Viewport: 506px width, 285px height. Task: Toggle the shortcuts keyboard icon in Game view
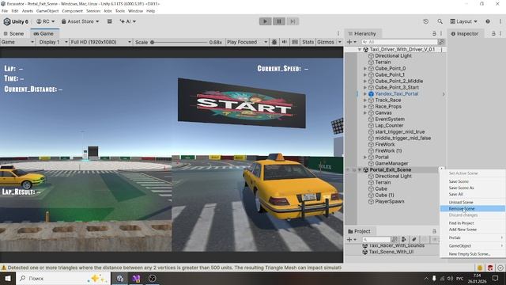pos(295,42)
